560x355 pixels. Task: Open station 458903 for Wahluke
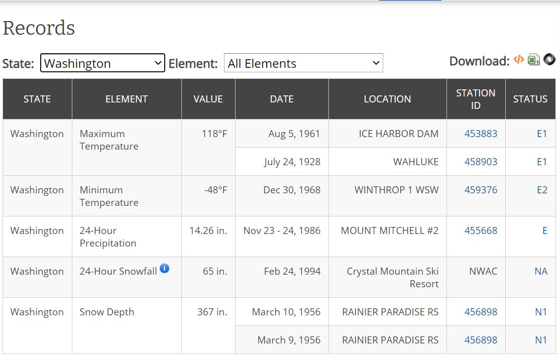pyautogui.click(x=481, y=162)
